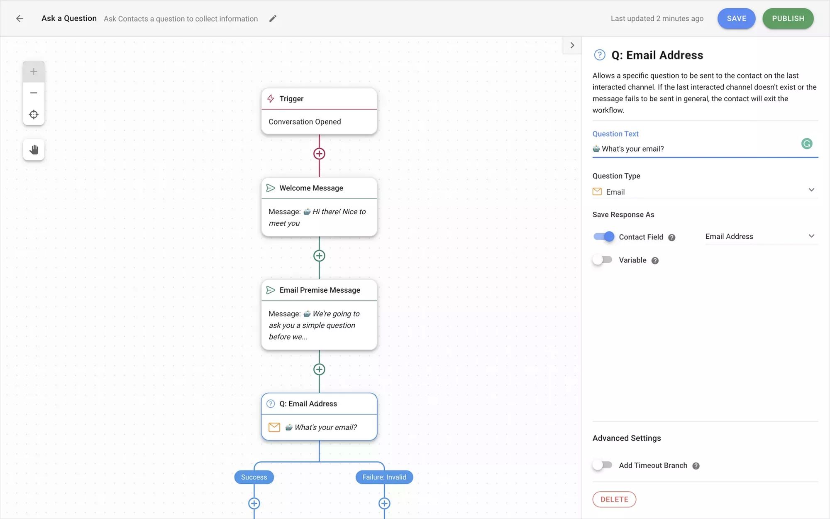This screenshot has height=519, width=830.
Task: Click the email envelope icon in question node
Action: (274, 427)
